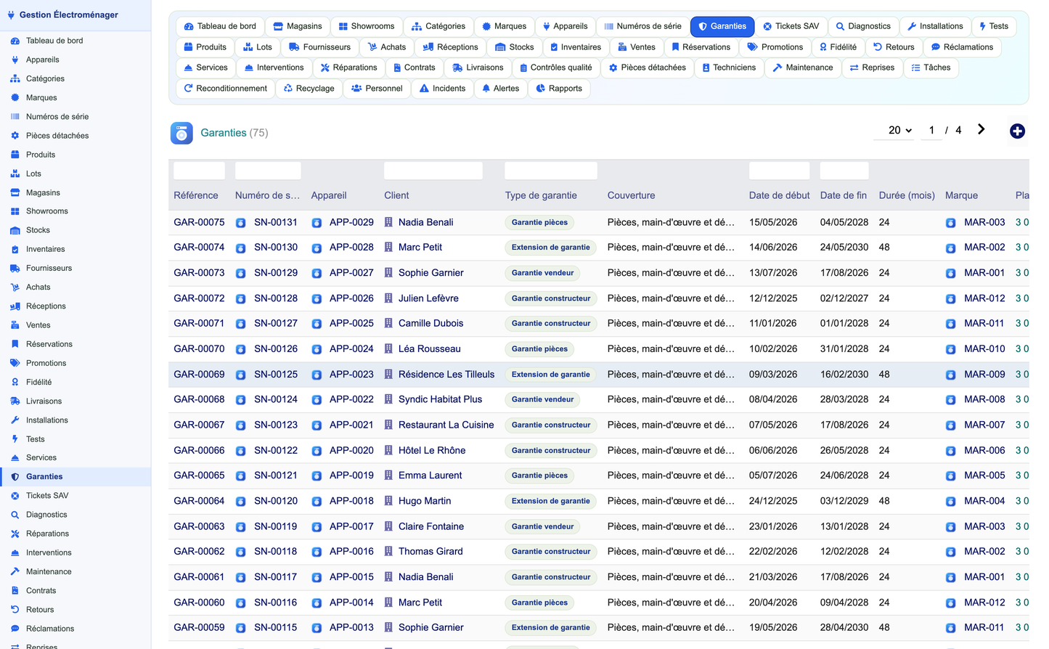Click Garantie pièces badge in GAR-00065 row
1049x649 pixels.
tap(539, 475)
